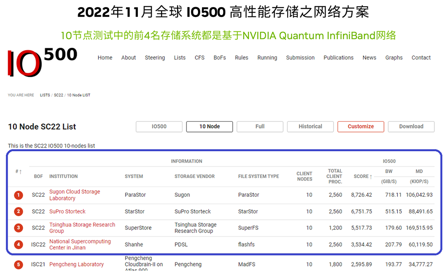Open National Supercomputing Center in Jinan link
Viewport: 446px width, 274px height.
(x=80, y=245)
